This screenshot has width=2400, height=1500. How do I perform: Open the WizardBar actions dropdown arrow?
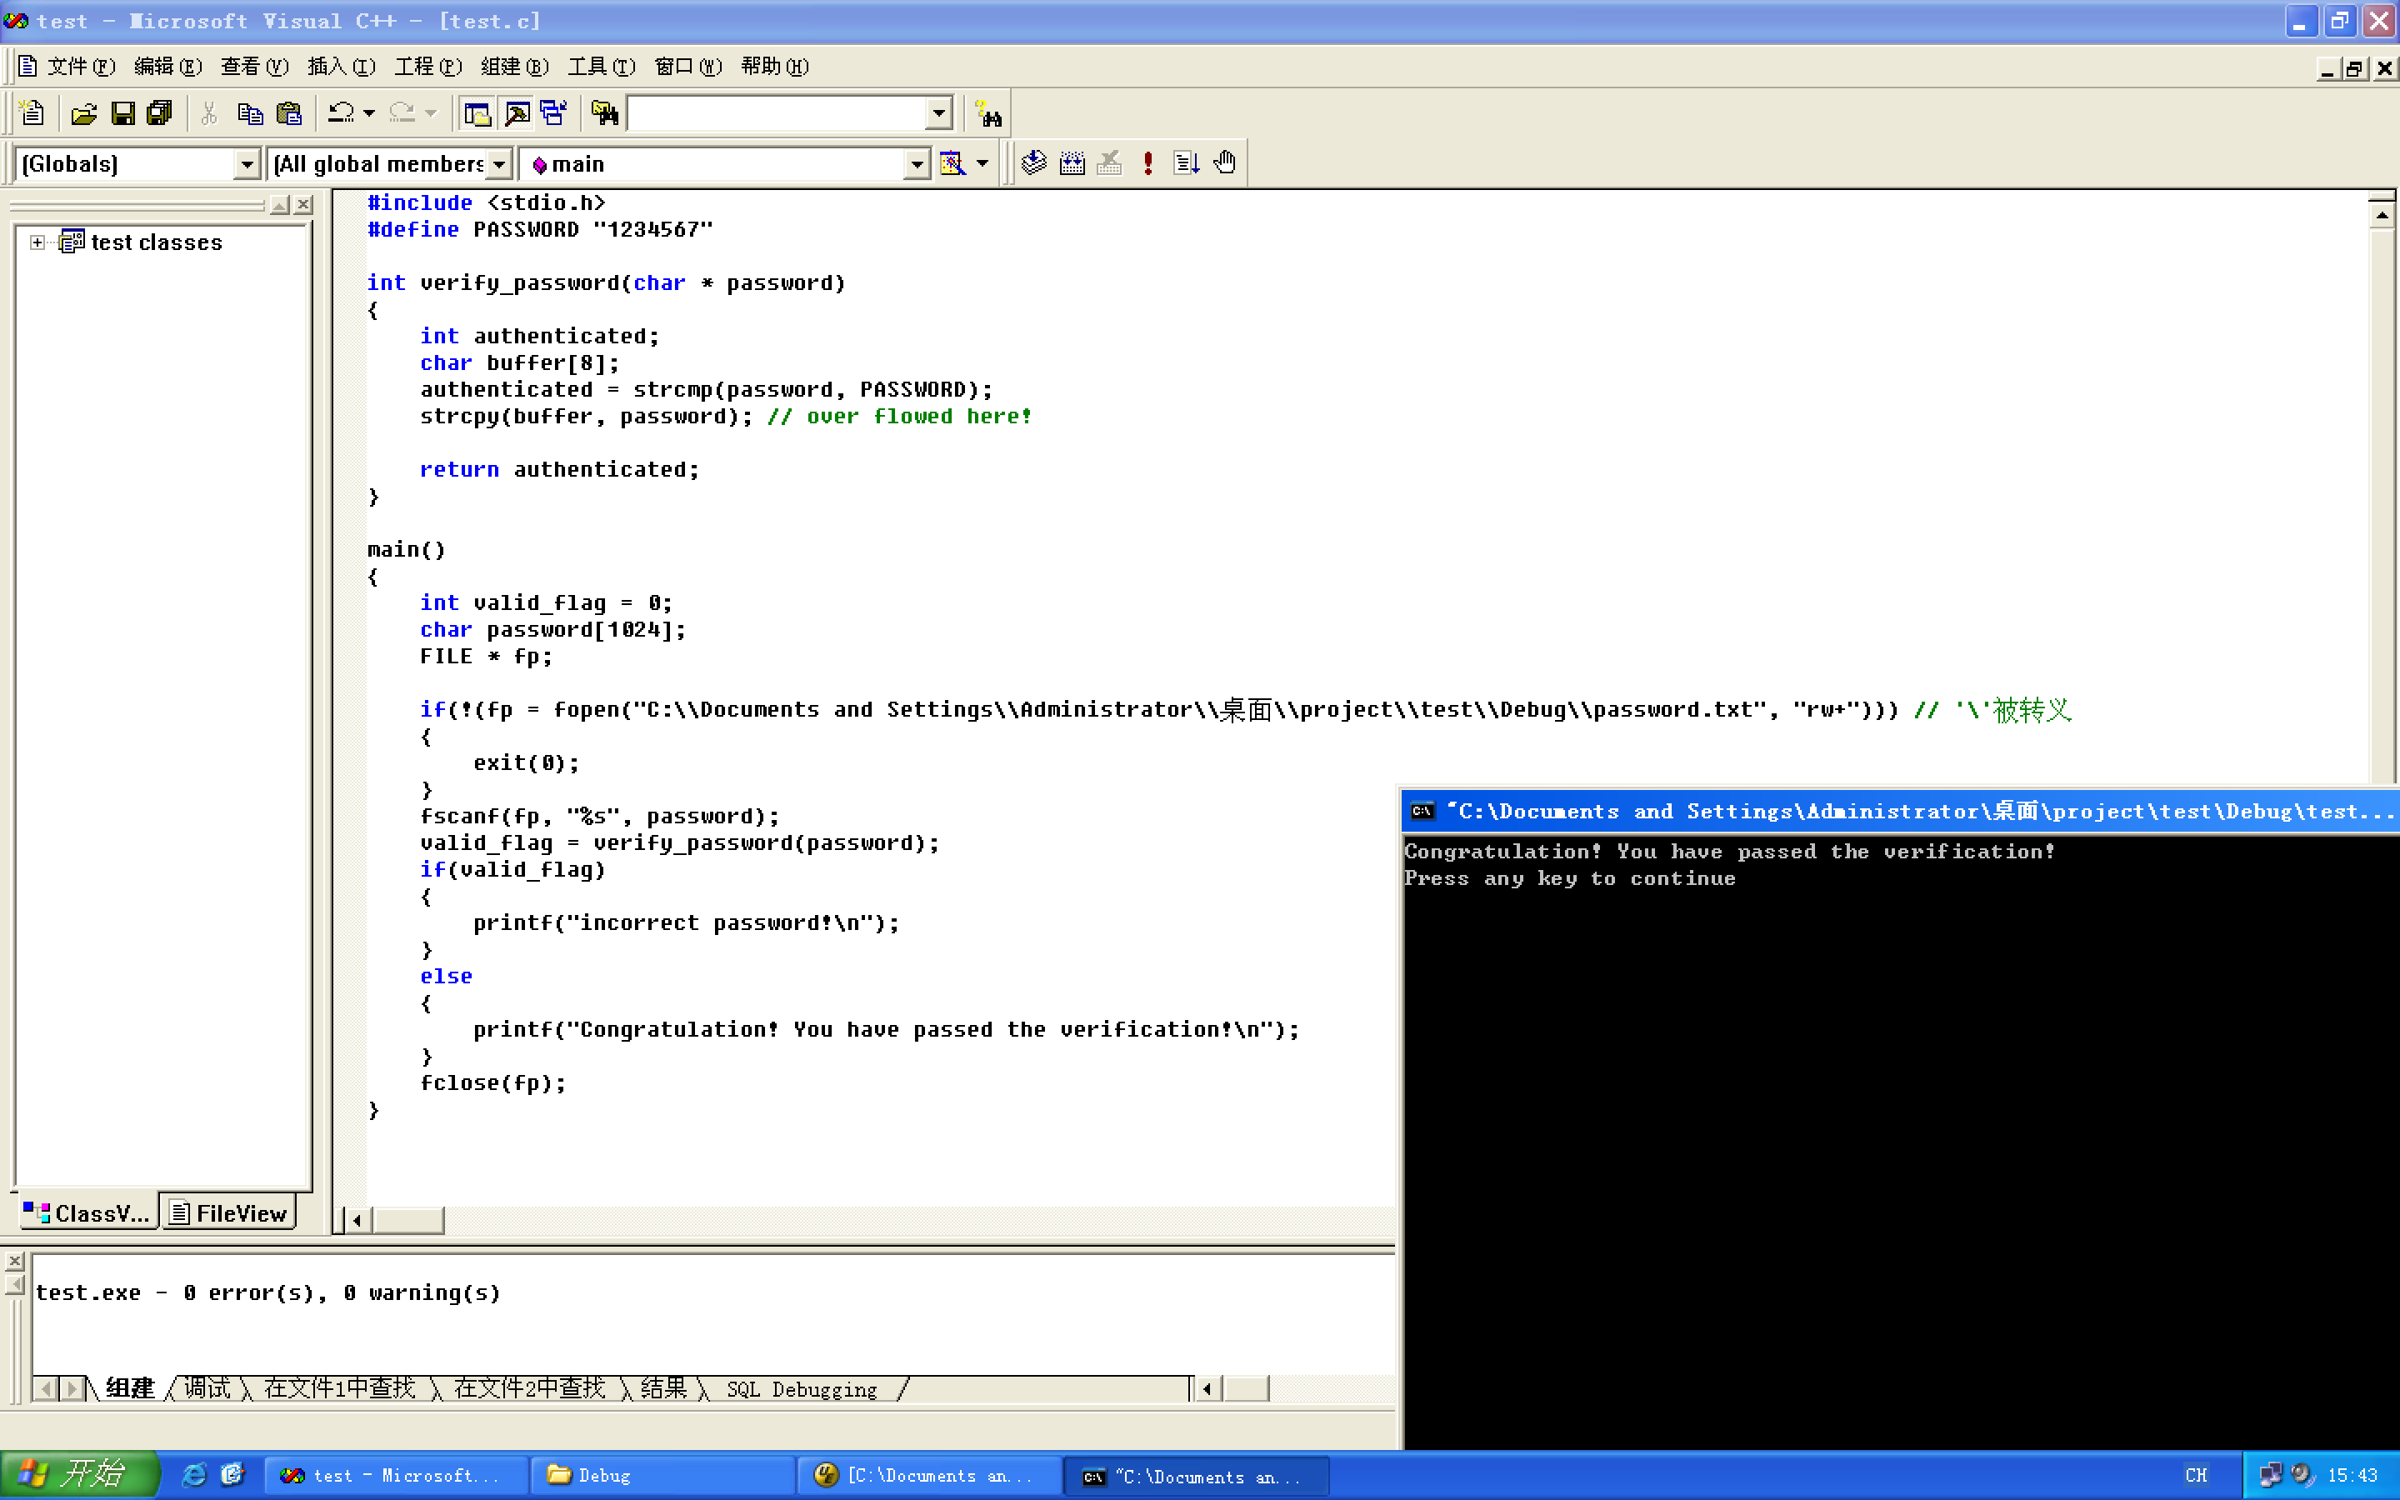click(982, 162)
